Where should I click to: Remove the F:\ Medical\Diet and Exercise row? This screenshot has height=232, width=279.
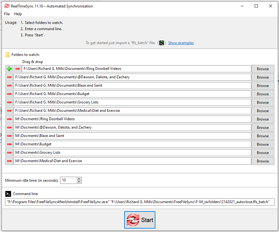[9, 111]
